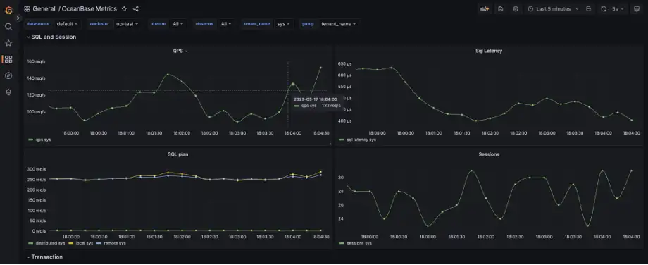Open the Dashboards grid icon in sidebar

pos(8,59)
